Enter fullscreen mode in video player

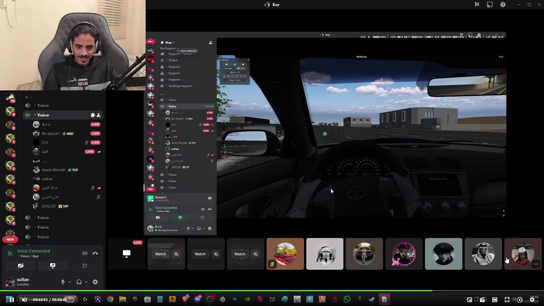[507, 300]
